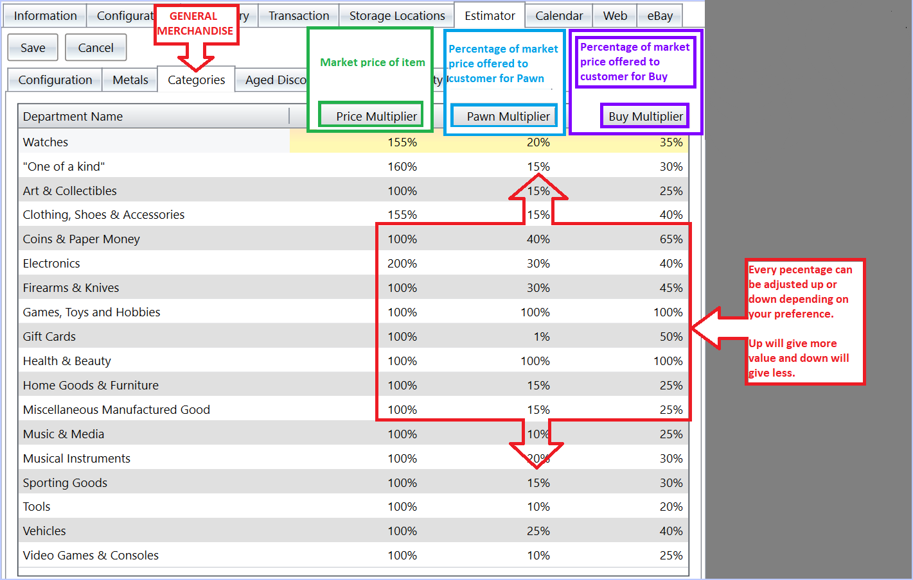Click the Buy Multiplier column header

(x=646, y=116)
